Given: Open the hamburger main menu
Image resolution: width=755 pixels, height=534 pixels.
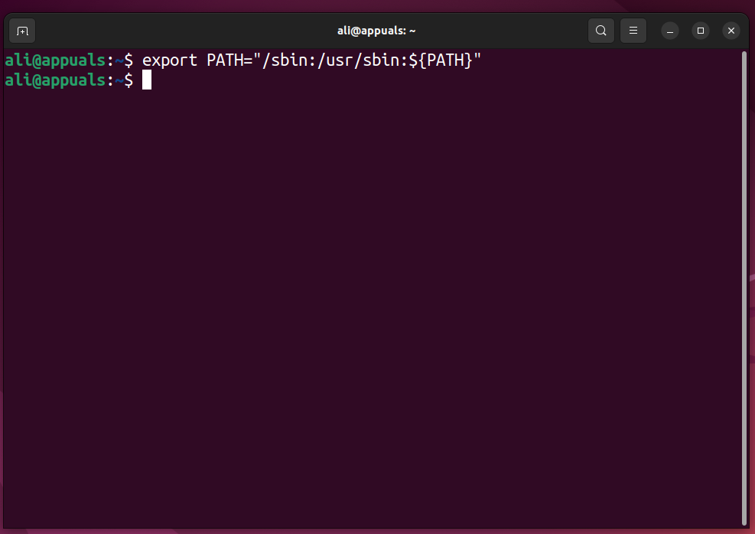Looking at the screenshot, I should click(x=633, y=31).
